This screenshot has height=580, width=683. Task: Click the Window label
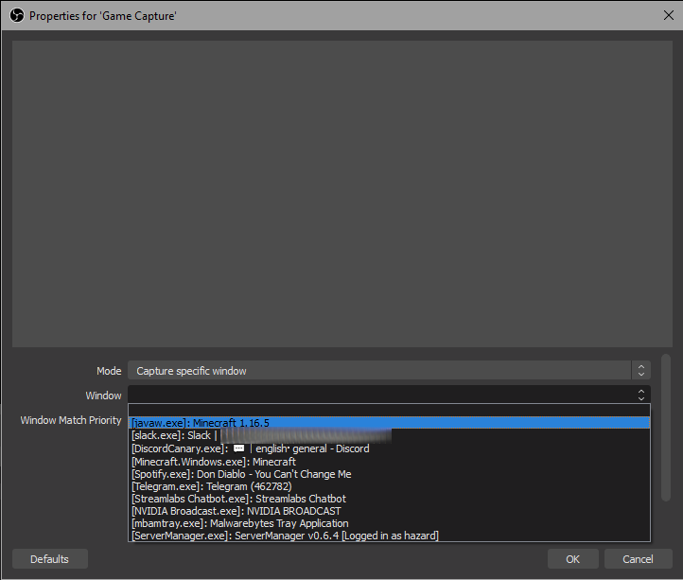(x=103, y=395)
